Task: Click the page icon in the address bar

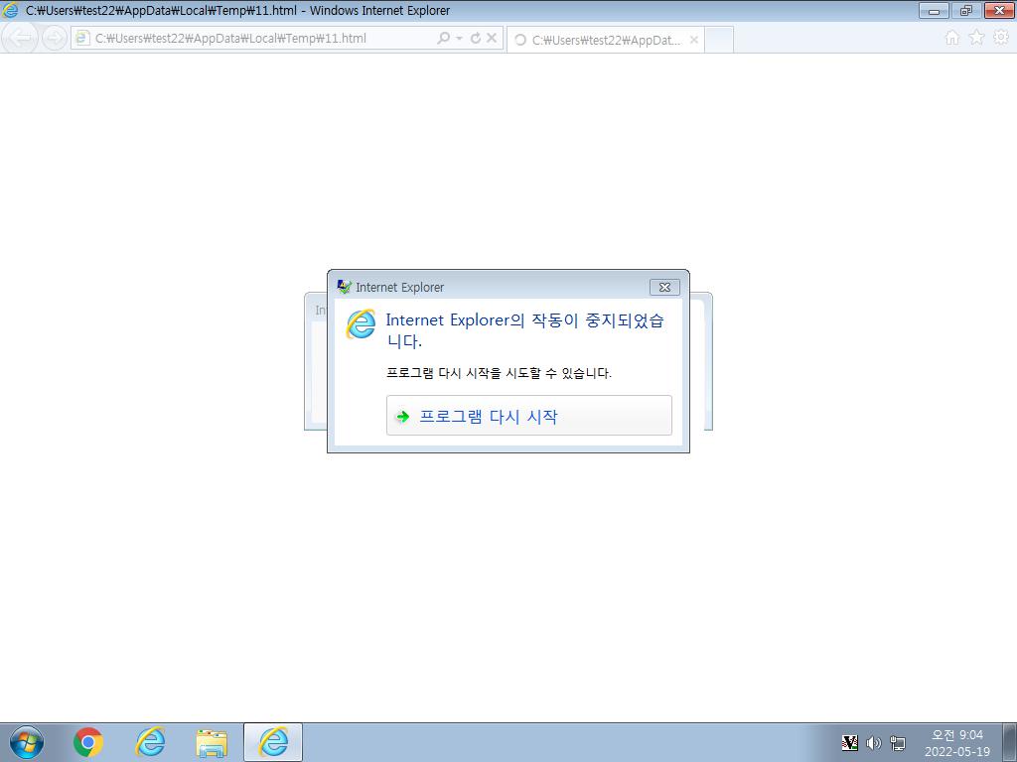Action: pos(82,39)
